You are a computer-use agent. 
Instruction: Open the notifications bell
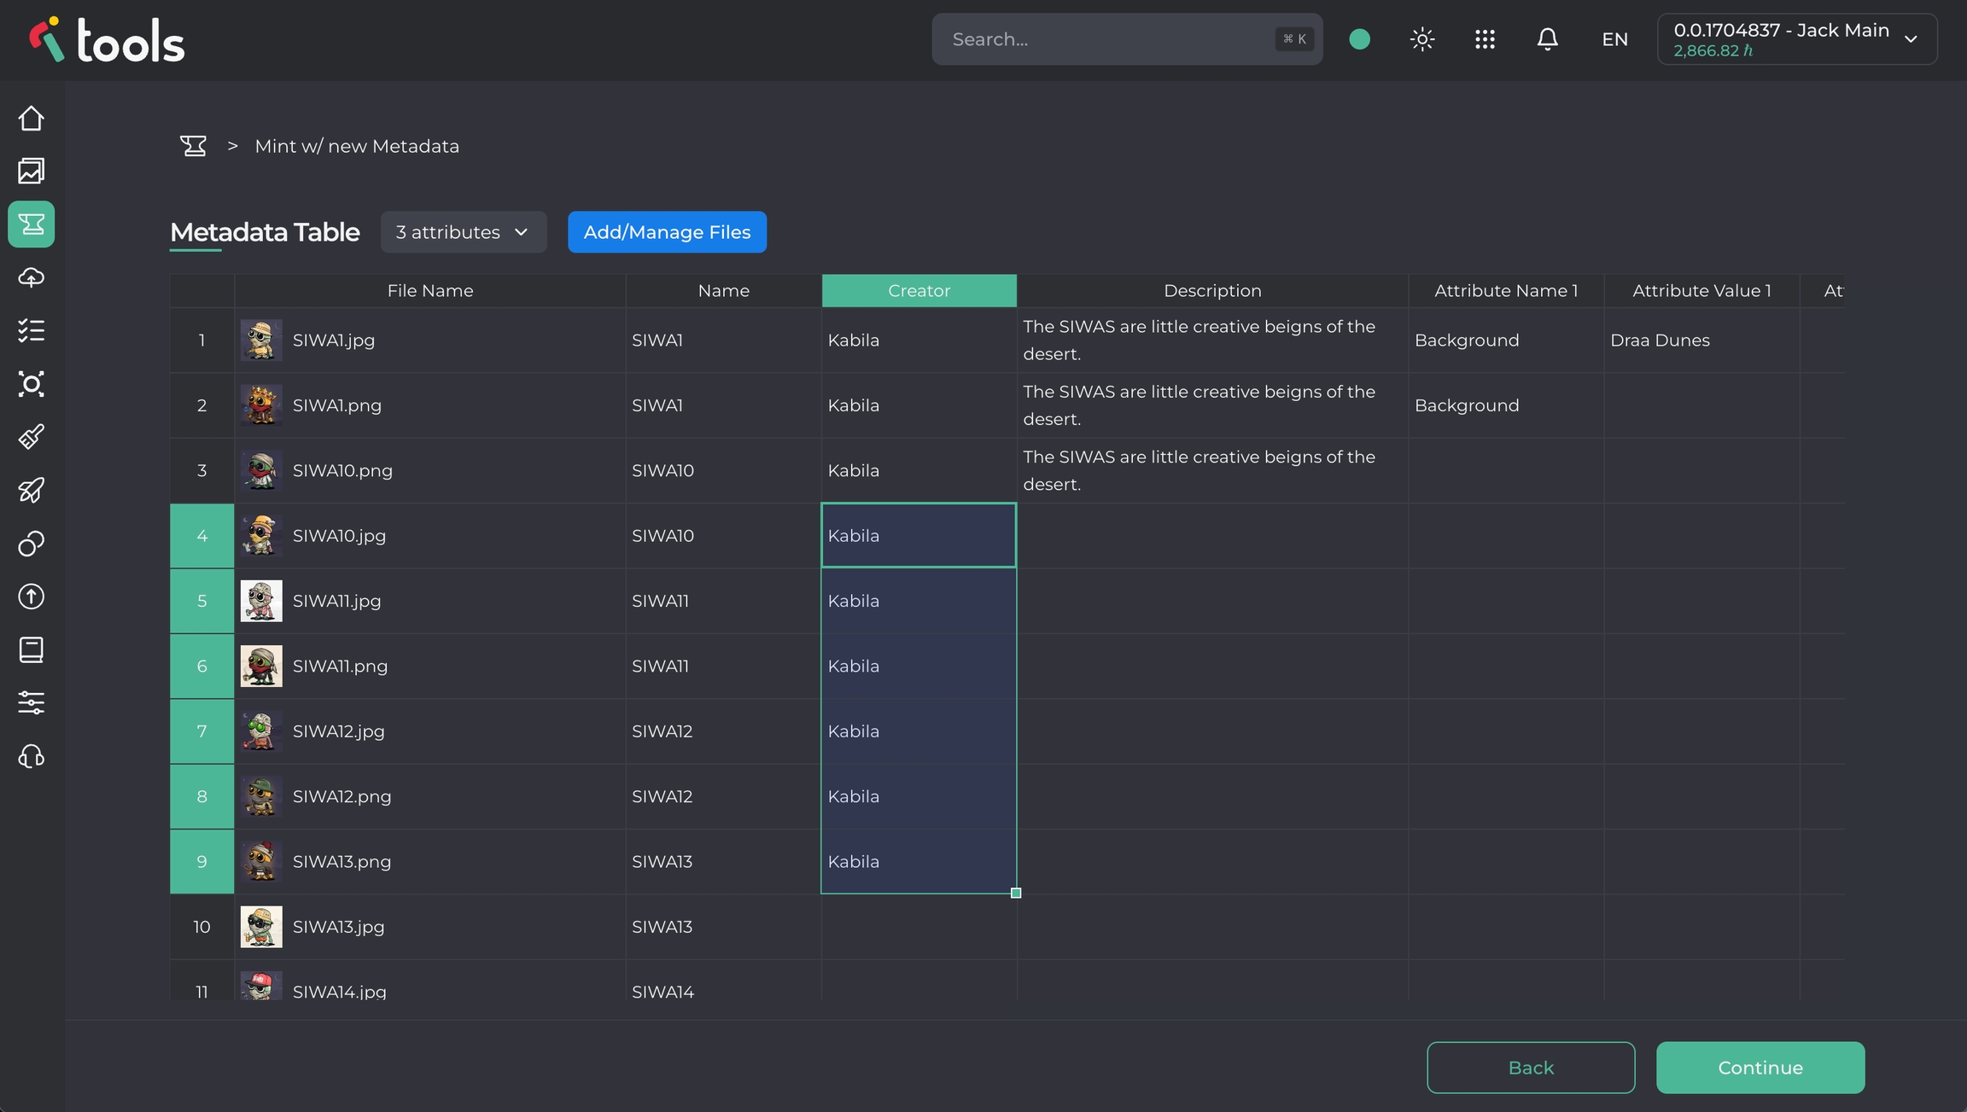pos(1547,39)
